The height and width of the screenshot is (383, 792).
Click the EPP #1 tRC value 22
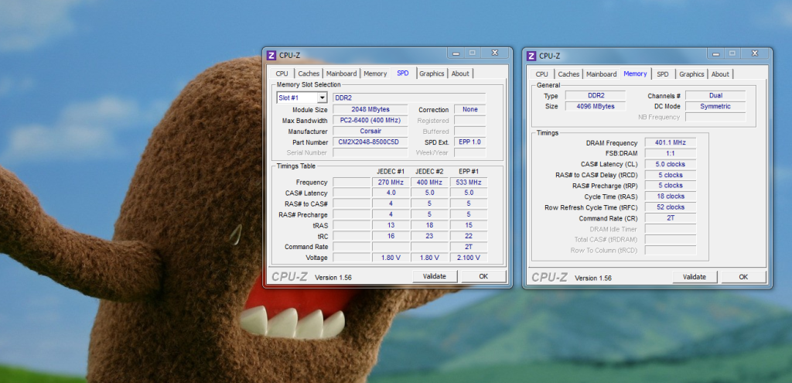coord(469,236)
